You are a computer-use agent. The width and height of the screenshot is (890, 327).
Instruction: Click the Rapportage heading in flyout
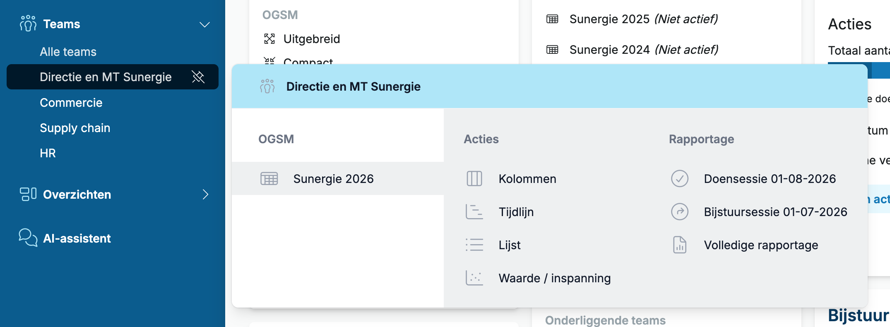click(702, 139)
